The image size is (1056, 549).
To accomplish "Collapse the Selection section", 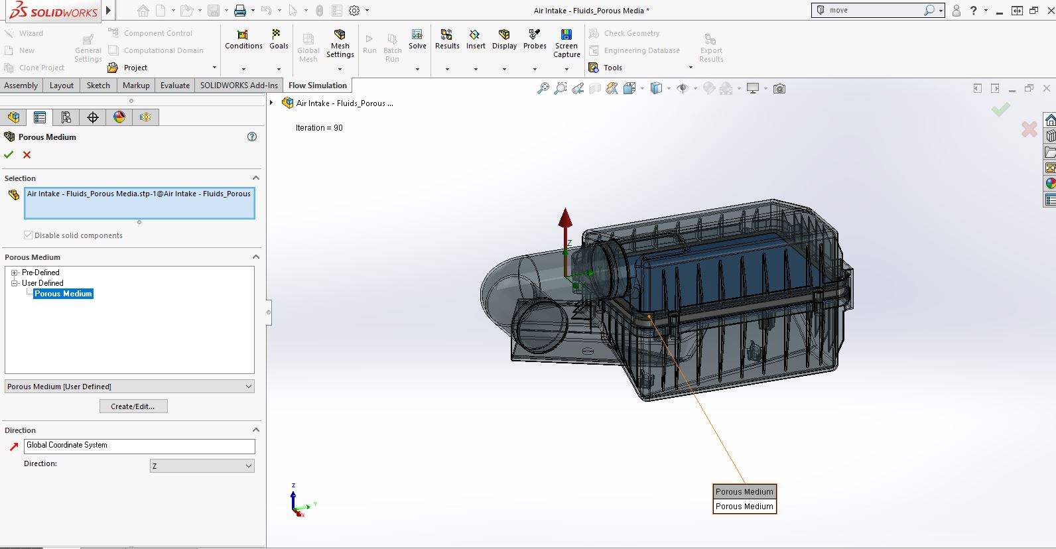I will [256, 178].
